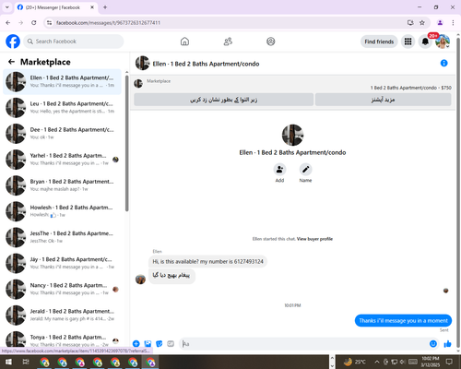Click the Name edit pencil icon
The image size is (461, 369).
305,170
